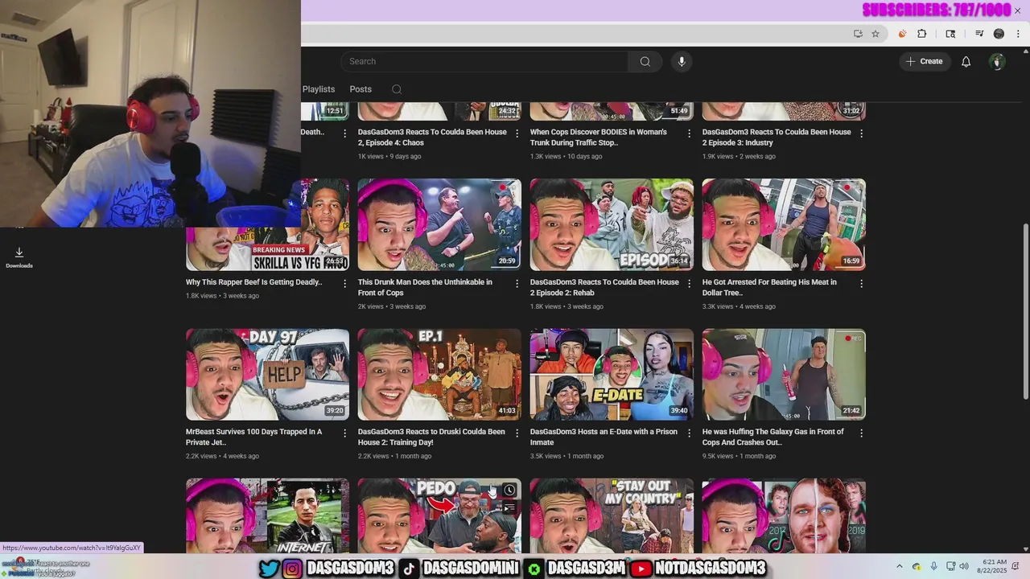Viewport: 1030px width, 579px height.
Task: Open Dollar Tree 16:59 video thumbnail
Action: pos(784,224)
